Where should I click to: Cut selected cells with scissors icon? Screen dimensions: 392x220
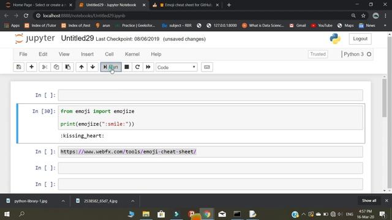45,67
